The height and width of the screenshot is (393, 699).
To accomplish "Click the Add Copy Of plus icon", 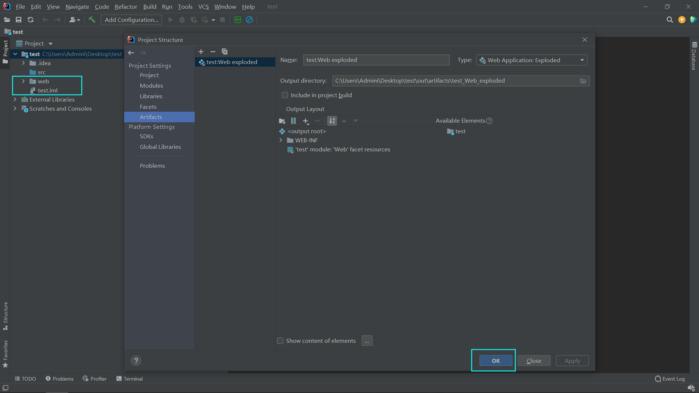I will point(306,121).
